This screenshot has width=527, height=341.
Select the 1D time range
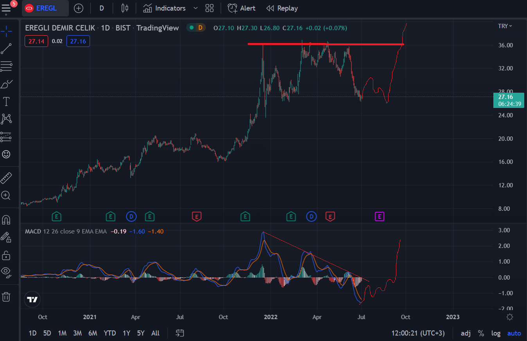(x=32, y=333)
